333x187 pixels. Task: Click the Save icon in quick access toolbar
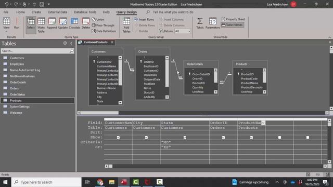click(42, 4)
